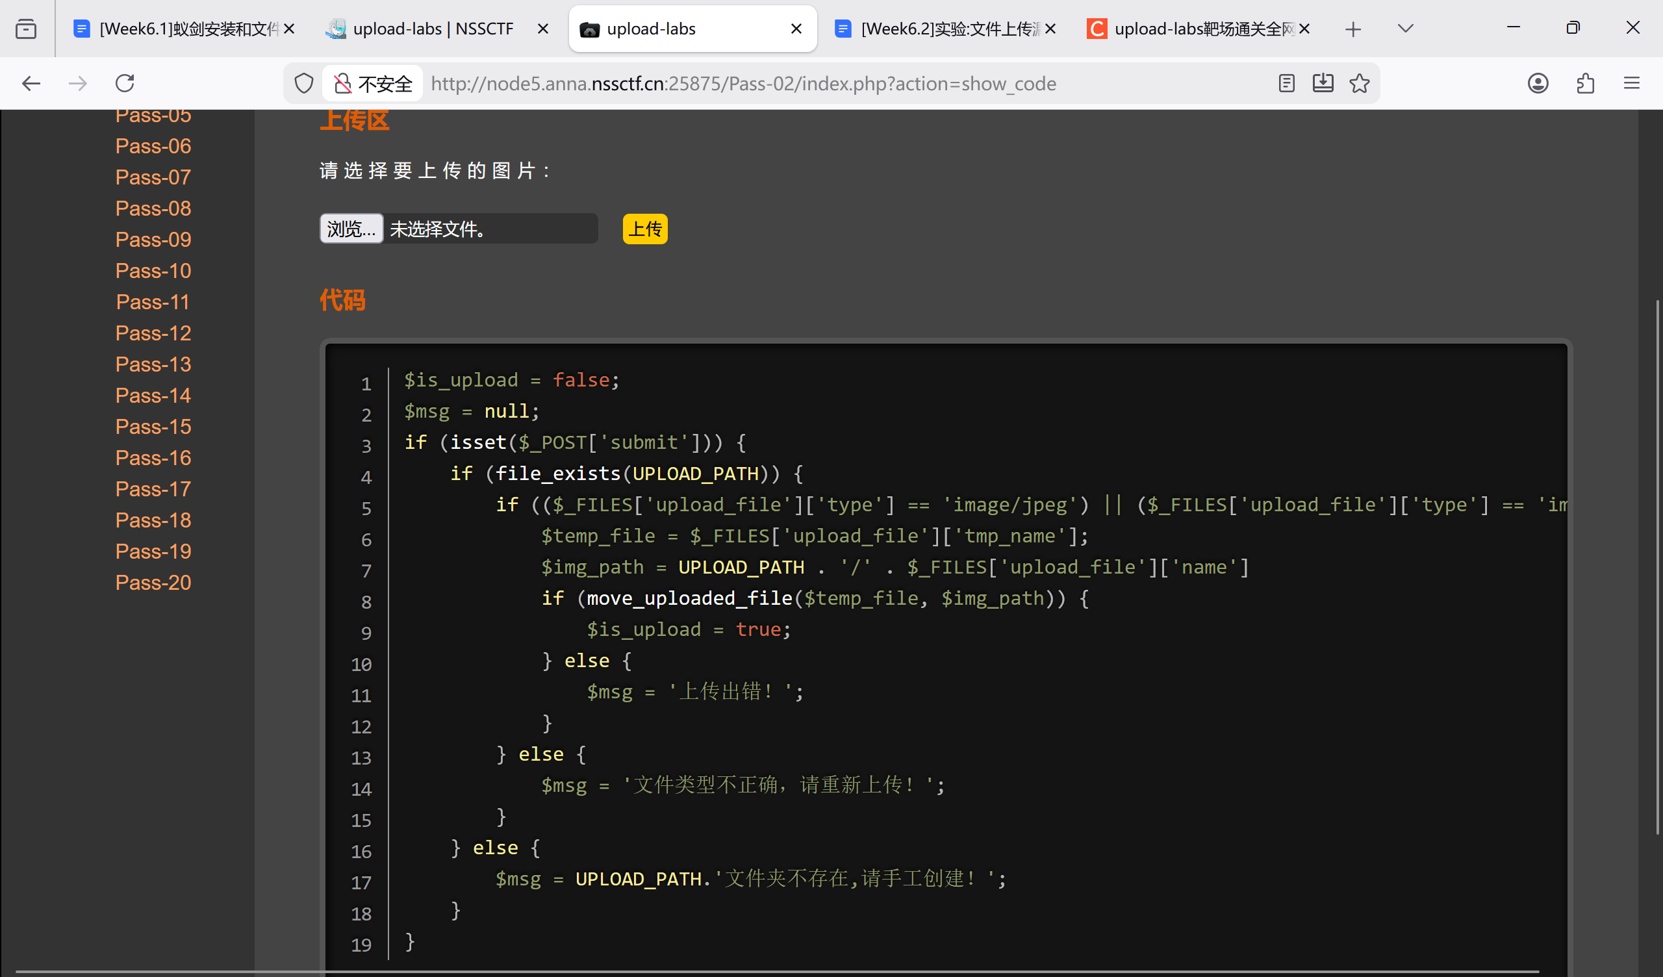The image size is (1663, 977).
Task: Open the tab overview icon at top-left
Action: coord(26,29)
